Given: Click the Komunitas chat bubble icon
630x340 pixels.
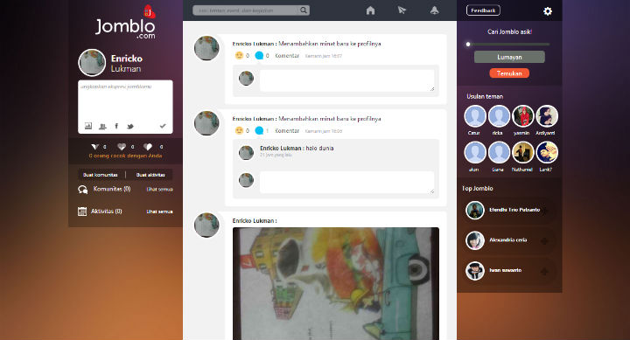Looking at the screenshot, I should point(83,190).
